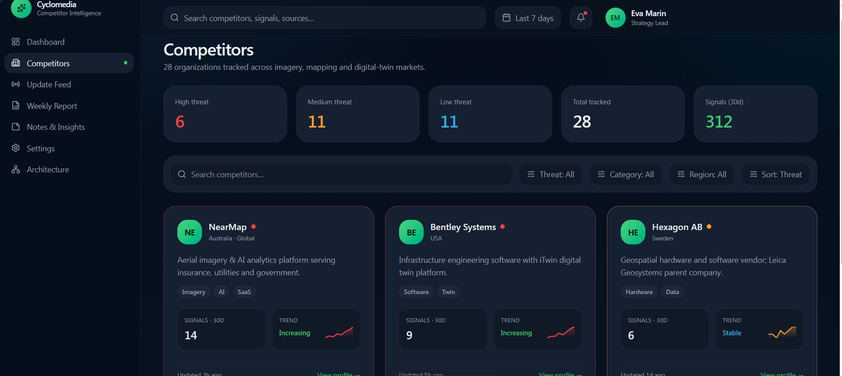This screenshot has width=842, height=376.
Task: Open Weekly Report from the sidebar
Action: [x=69, y=106]
